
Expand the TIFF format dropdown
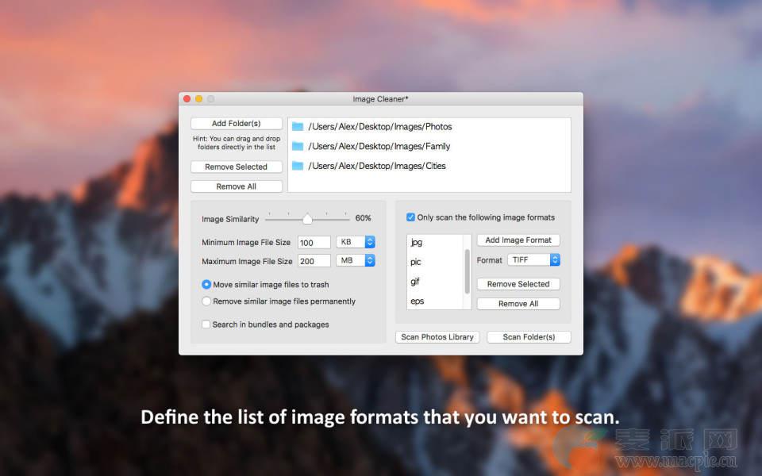click(x=533, y=260)
